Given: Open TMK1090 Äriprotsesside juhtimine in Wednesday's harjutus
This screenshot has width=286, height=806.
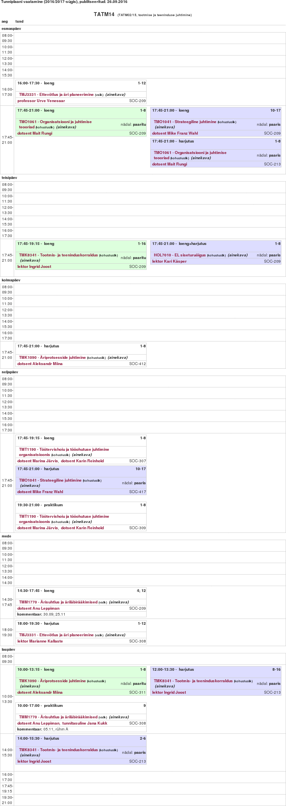Looking at the screenshot, I should pyautogui.click(x=52, y=358).
